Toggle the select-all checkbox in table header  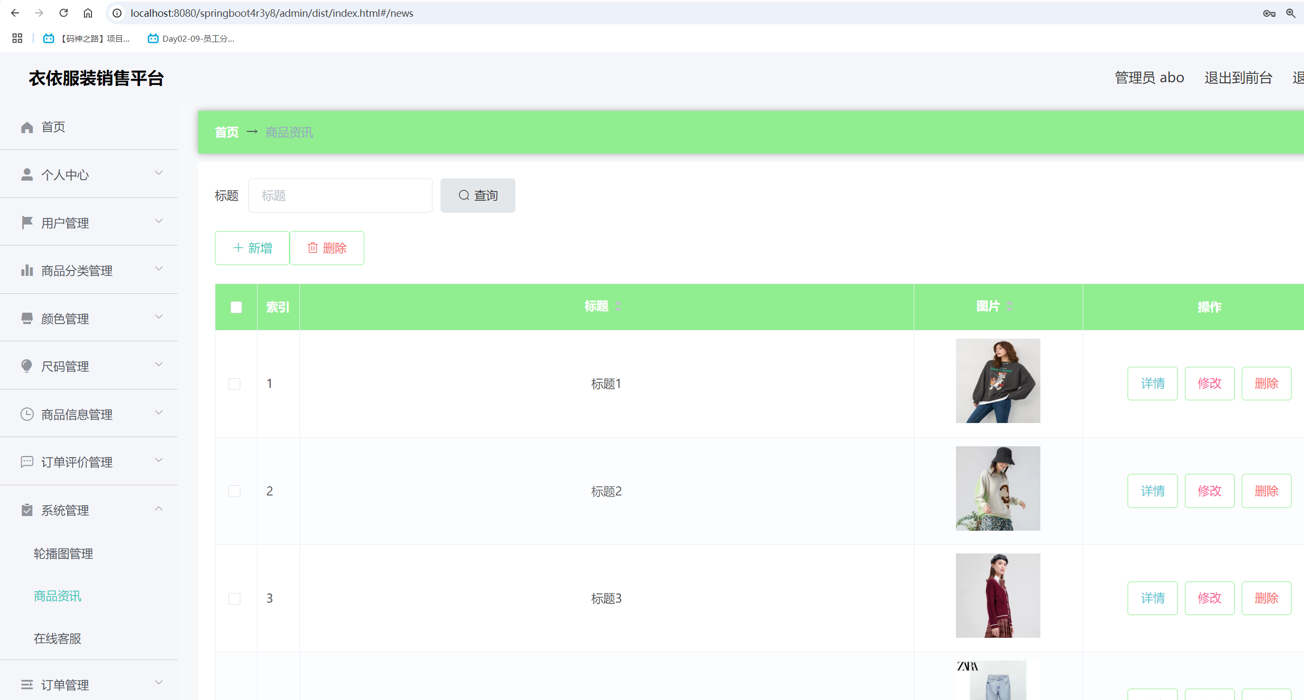(236, 307)
